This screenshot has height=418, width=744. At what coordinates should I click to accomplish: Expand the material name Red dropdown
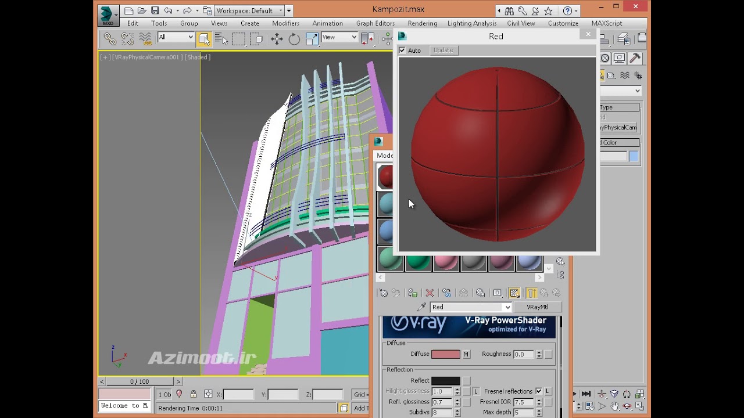tap(507, 307)
